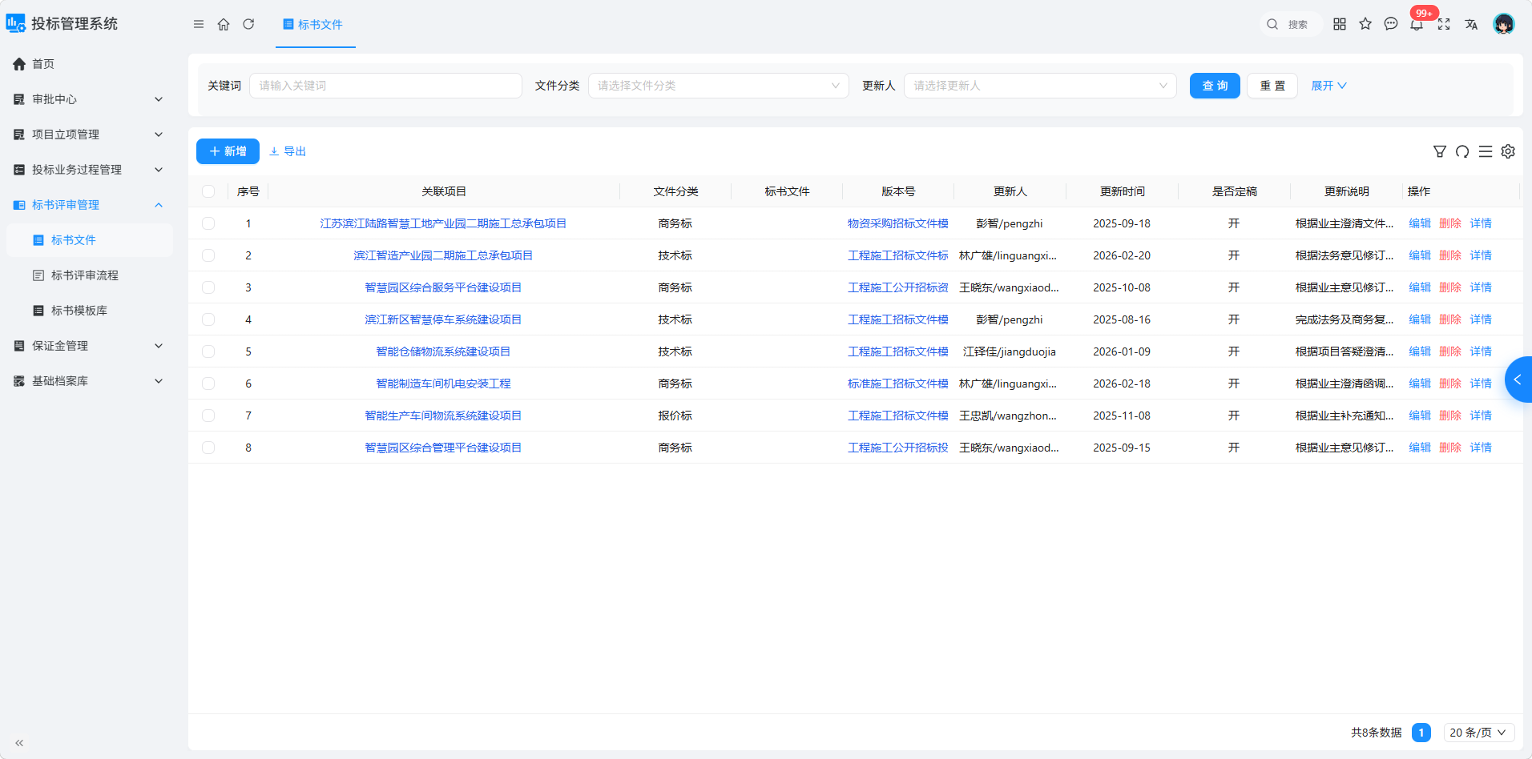Click the table filter funnel icon
1532x759 pixels.
(1440, 151)
